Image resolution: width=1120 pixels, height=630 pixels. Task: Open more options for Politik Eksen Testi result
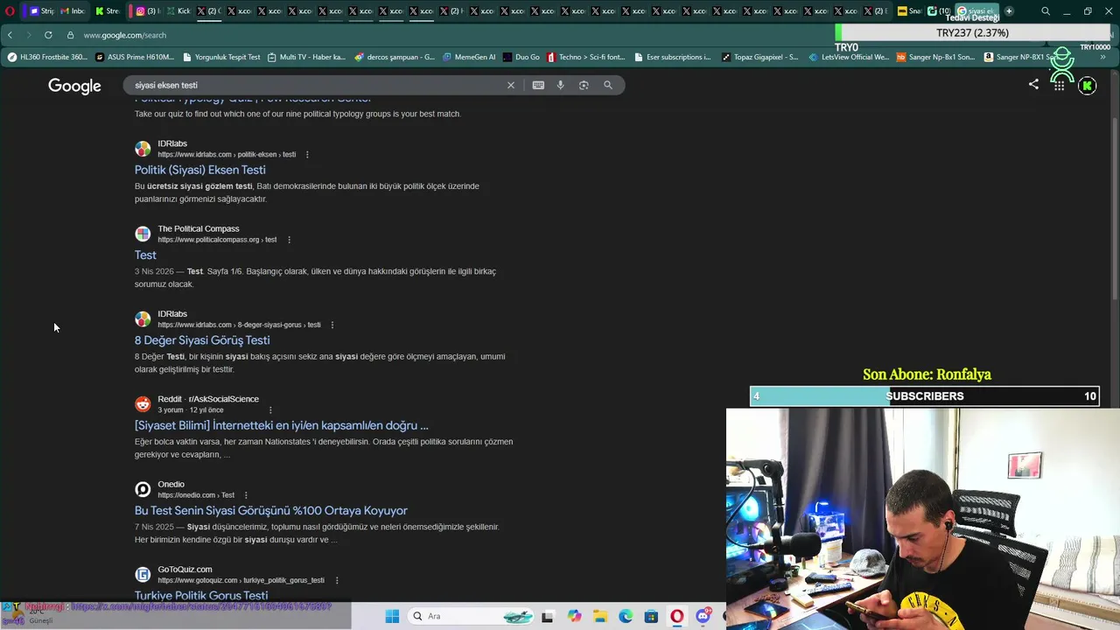pos(307,155)
